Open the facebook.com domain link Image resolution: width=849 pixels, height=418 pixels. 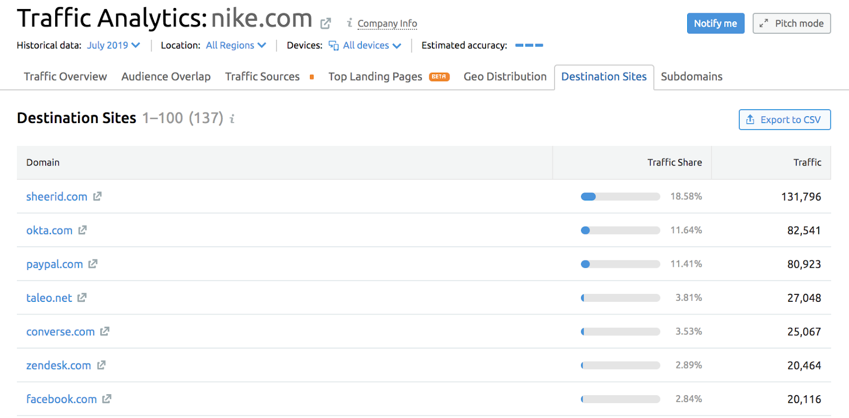pos(62,399)
